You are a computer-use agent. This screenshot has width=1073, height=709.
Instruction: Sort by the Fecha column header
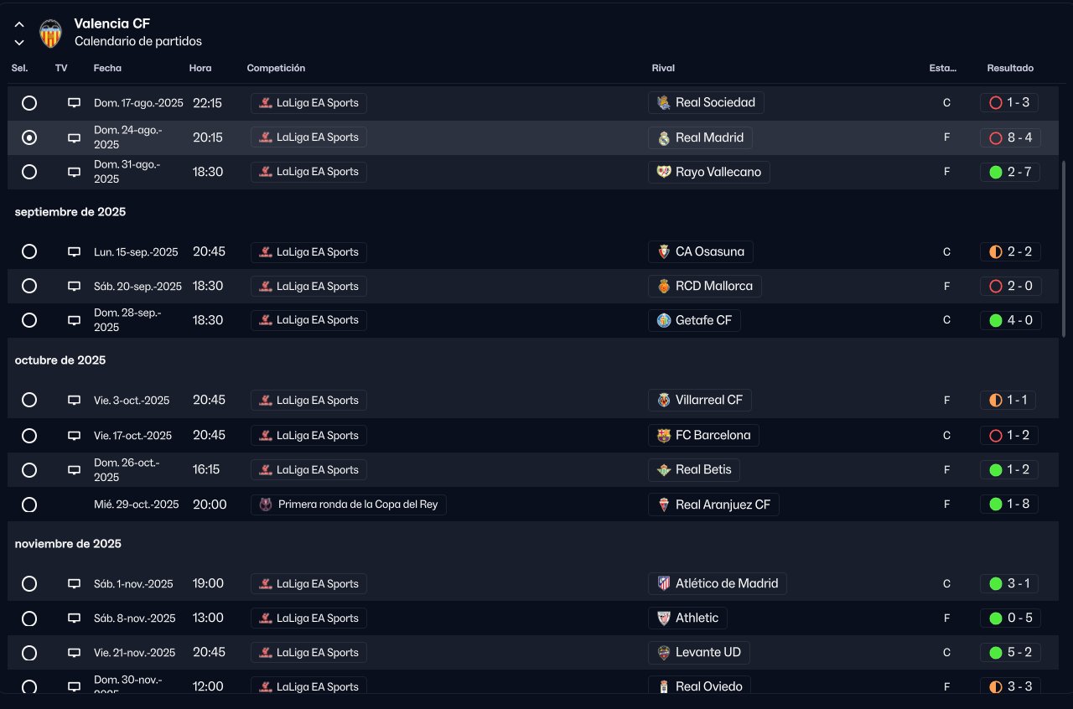click(x=107, y=68)
